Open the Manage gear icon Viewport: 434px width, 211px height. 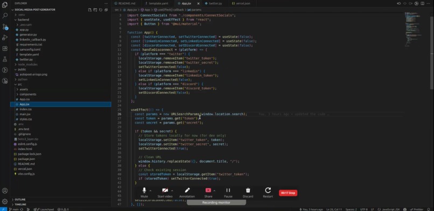pyautogui.click(x=5, y=202)
